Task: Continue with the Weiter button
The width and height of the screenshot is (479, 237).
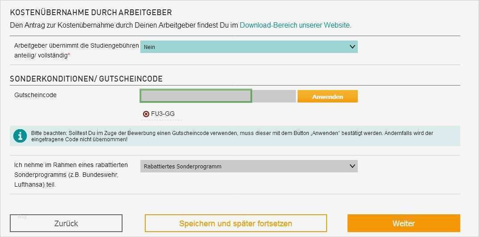Action: coord(404,223)
